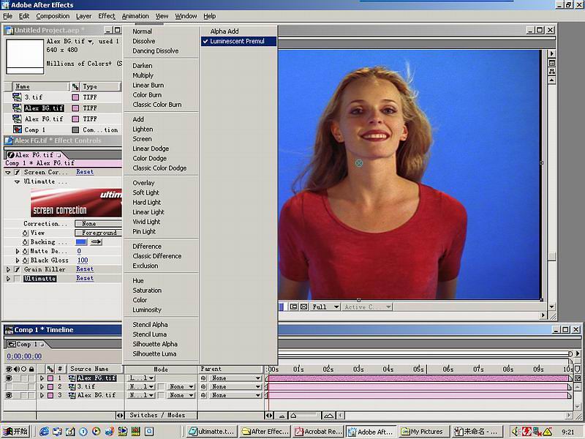Open blending mode dropdown for 3.tif layer
Image resolution: width=585 pixels, height=439 pixels.
[x=141, y=387]
